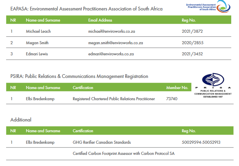This screenshot has width=239, height=166.
Task: Click Reg No. 50029594-50052913
Action: click(201, 142)
